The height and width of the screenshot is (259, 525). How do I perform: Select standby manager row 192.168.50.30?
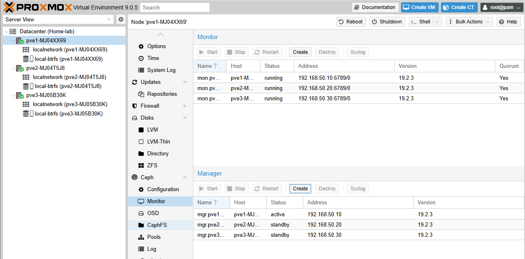[x=359, y=235]
